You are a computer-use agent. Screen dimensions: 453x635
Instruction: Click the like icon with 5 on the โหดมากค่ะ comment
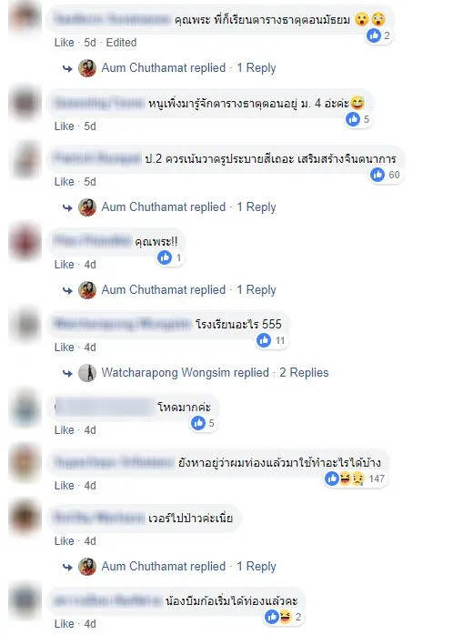click(198, 423)
